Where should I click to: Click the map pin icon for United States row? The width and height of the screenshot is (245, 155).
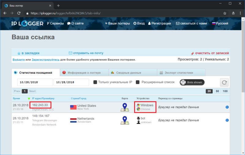pos(125,107)
